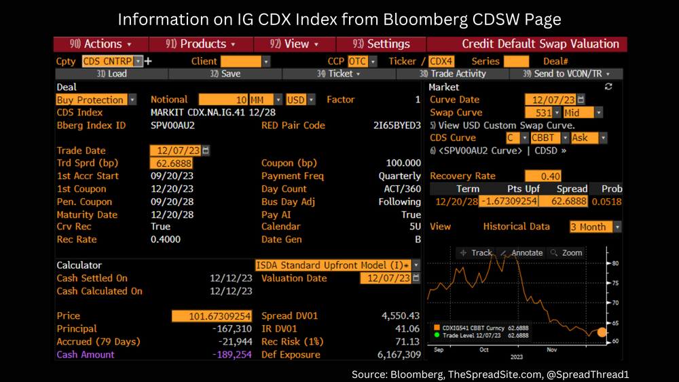Click View USD Custom Swap Curve link
679x382 pixels.
(506, 126)
